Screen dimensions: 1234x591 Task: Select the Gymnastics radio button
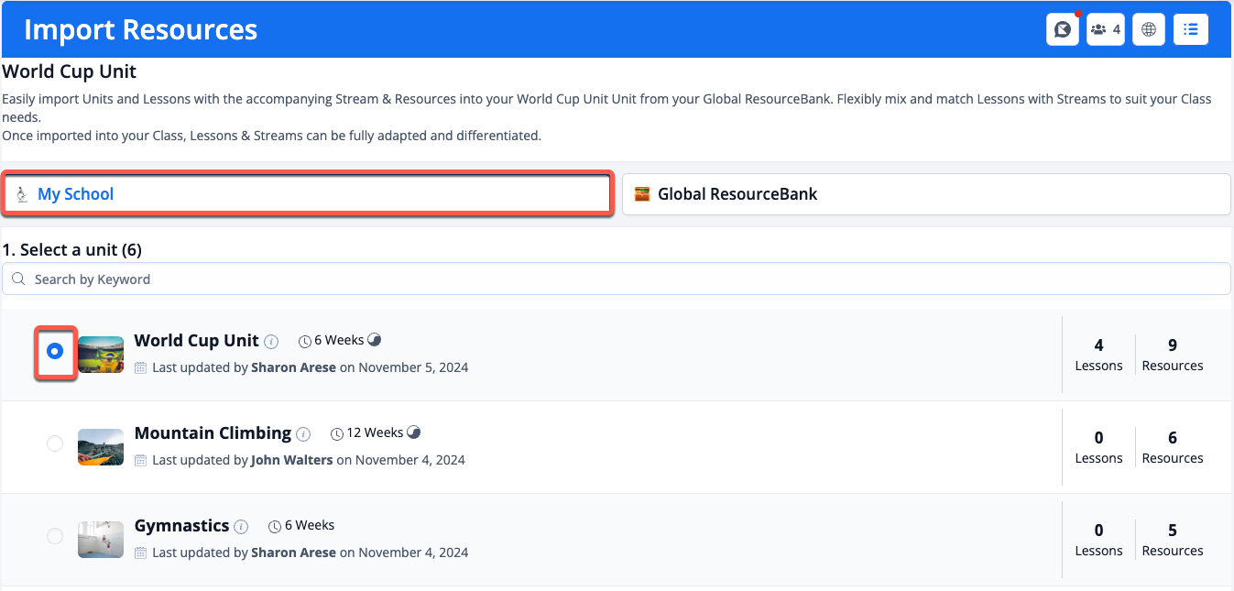point(55,536)
